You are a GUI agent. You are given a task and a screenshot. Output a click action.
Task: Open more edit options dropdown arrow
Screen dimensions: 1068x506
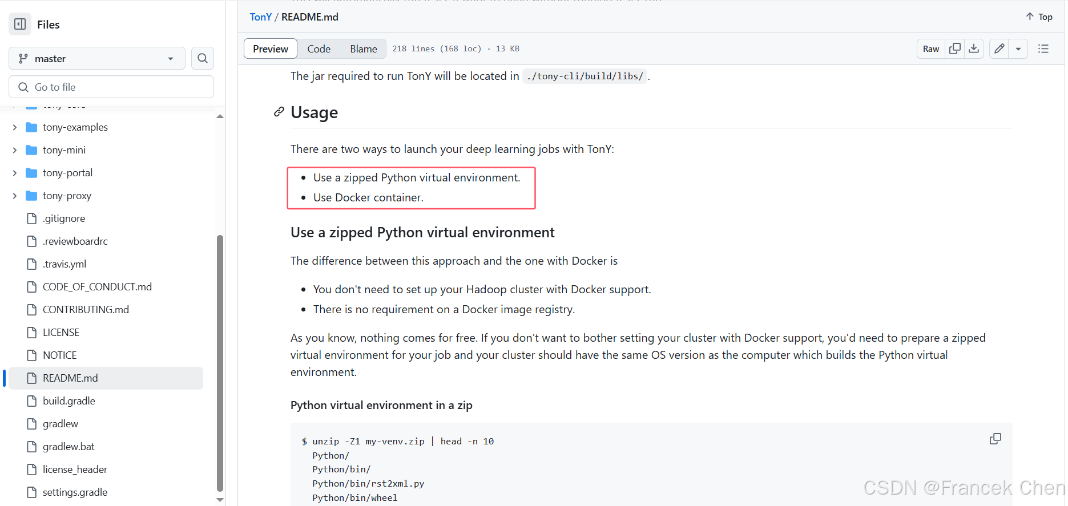click(x=1018, y=49)
